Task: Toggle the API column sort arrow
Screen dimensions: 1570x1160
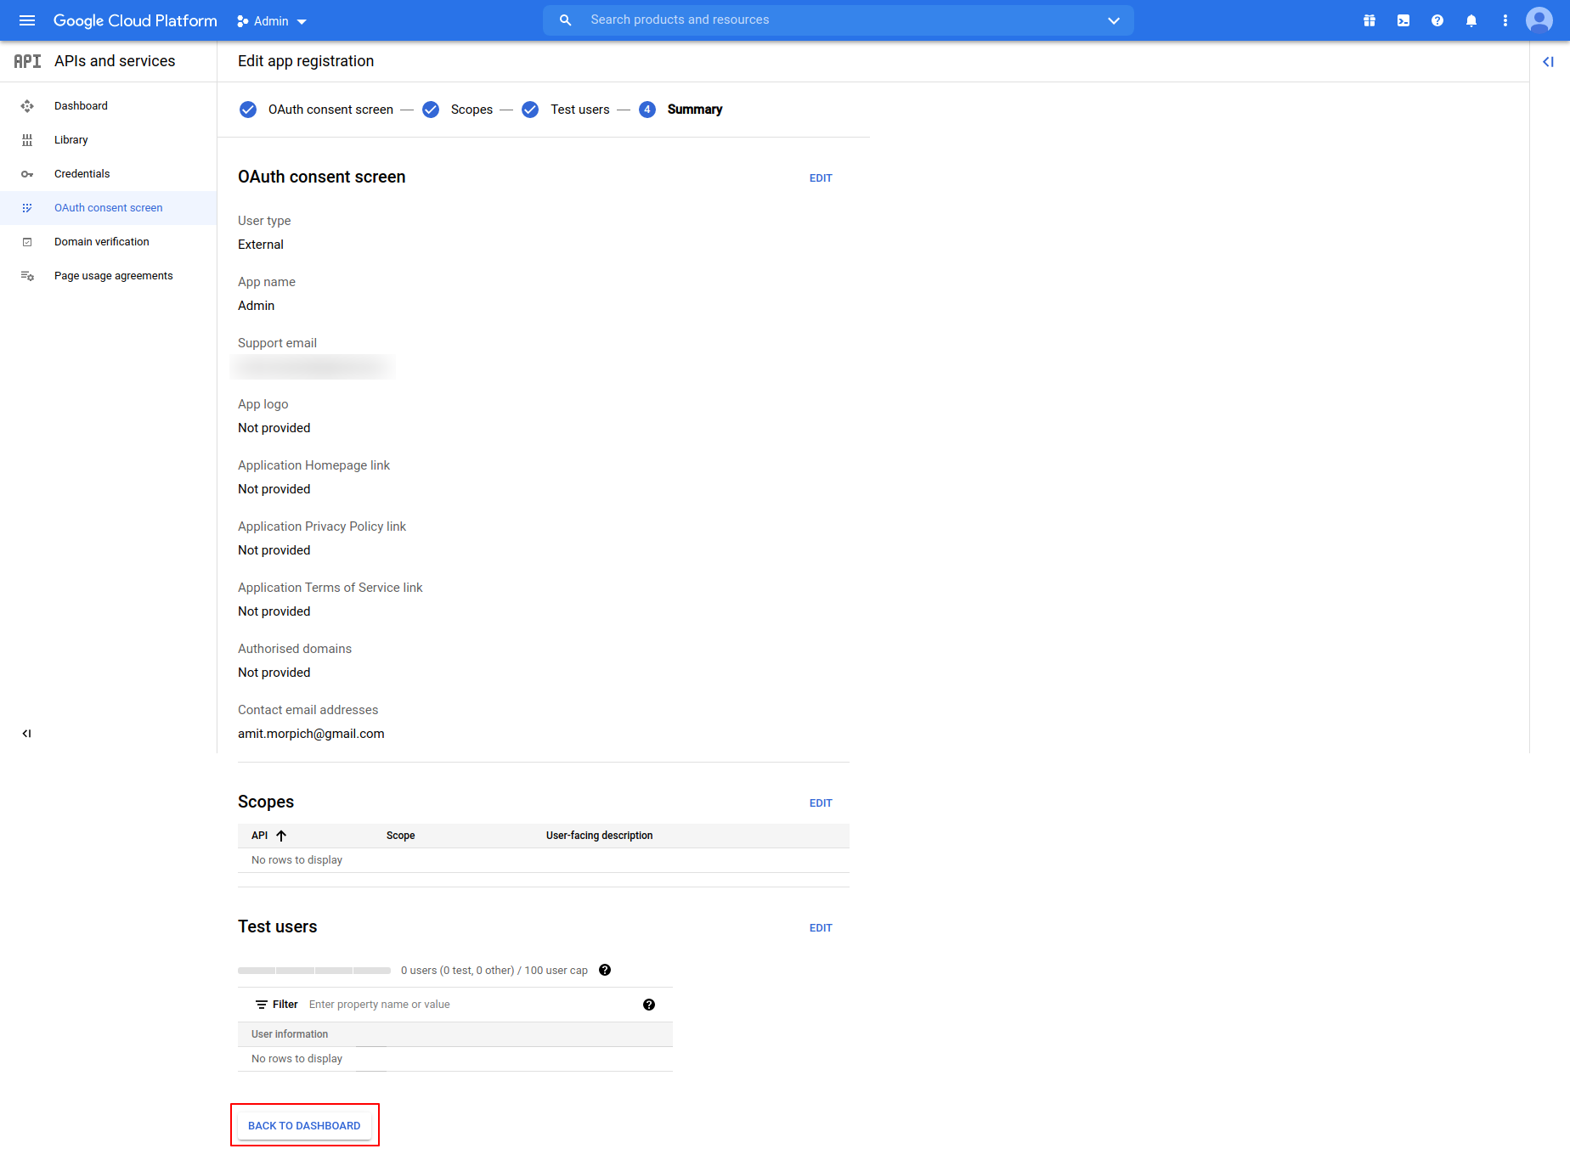Action: pos(281,835)
